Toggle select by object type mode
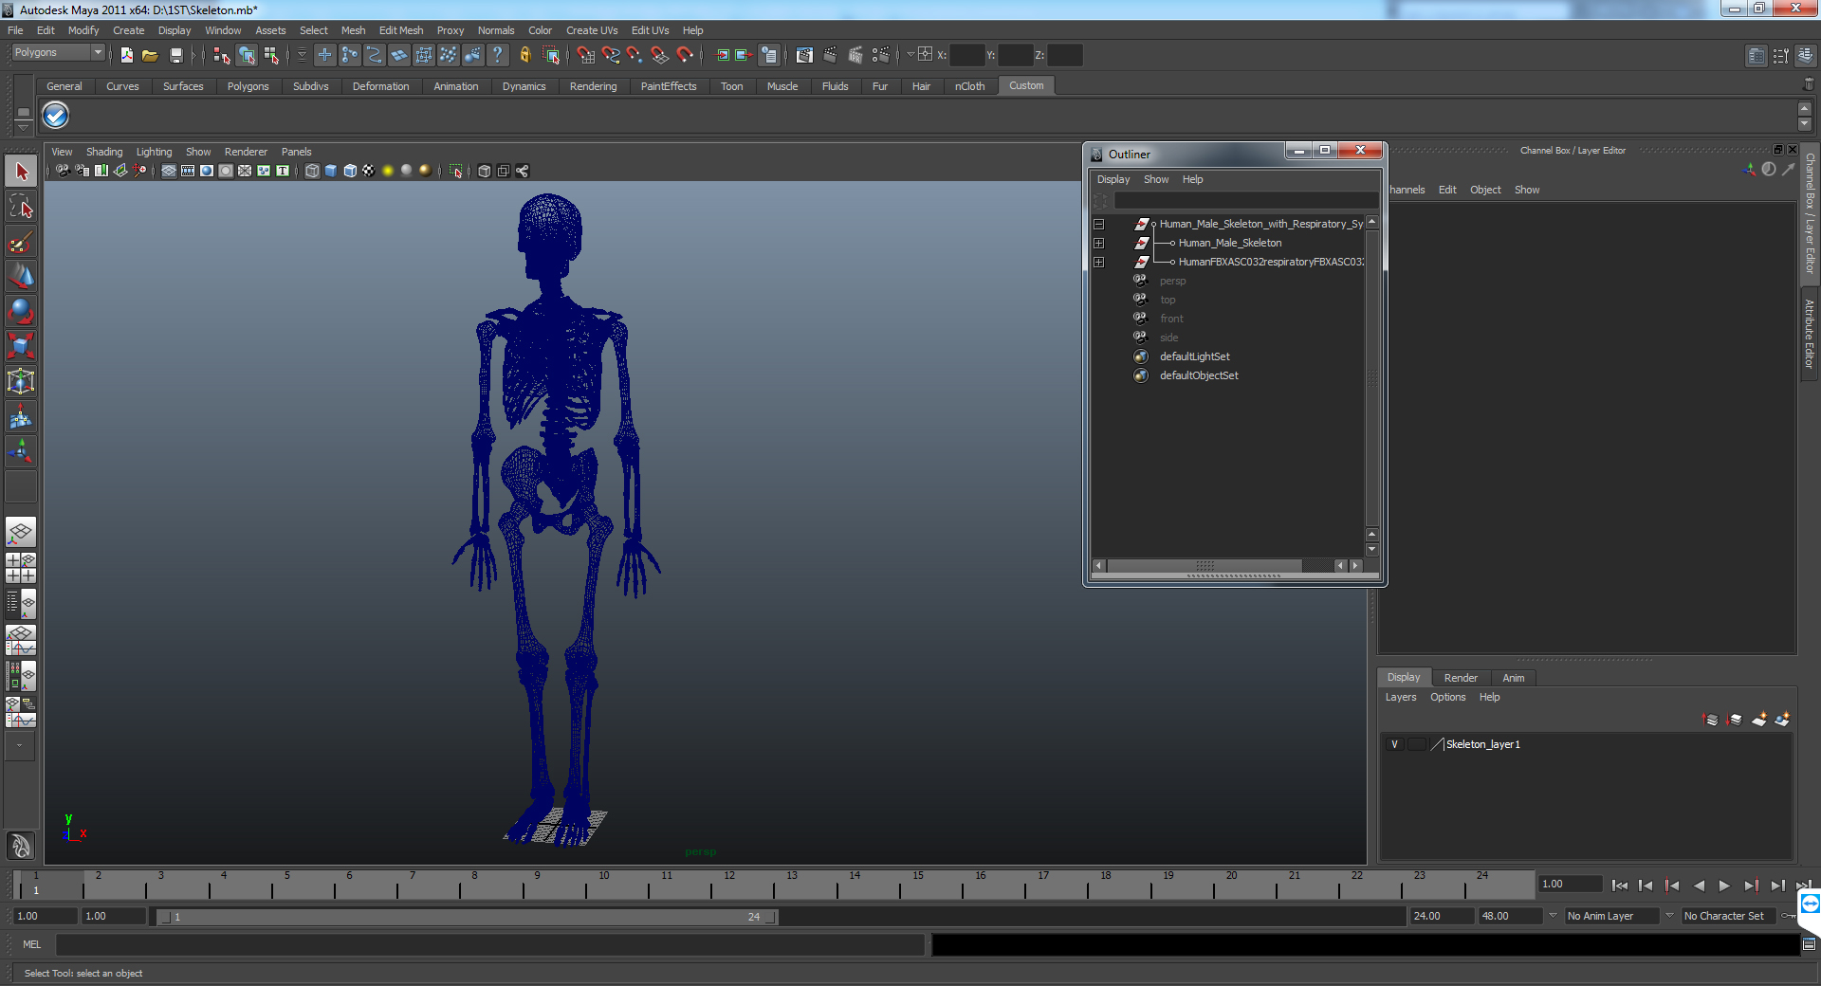This screenshot has height=986, width=1821. pyautogui.click(x=247, y=56)
